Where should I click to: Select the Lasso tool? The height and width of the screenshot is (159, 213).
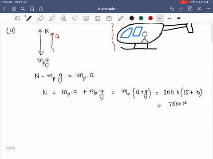pos(75,19)
